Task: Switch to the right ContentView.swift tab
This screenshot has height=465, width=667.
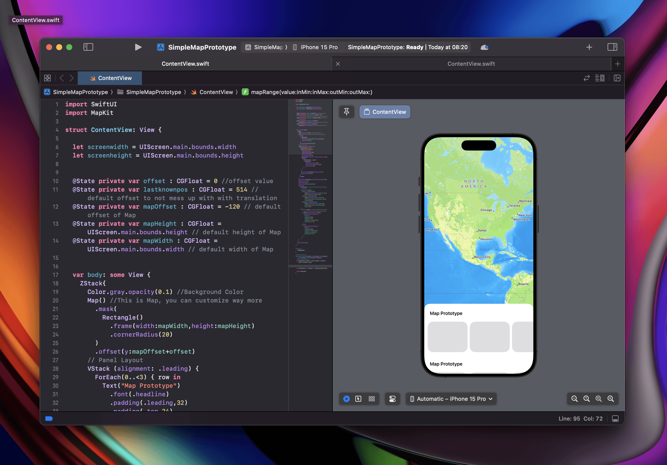Action: 471,64
